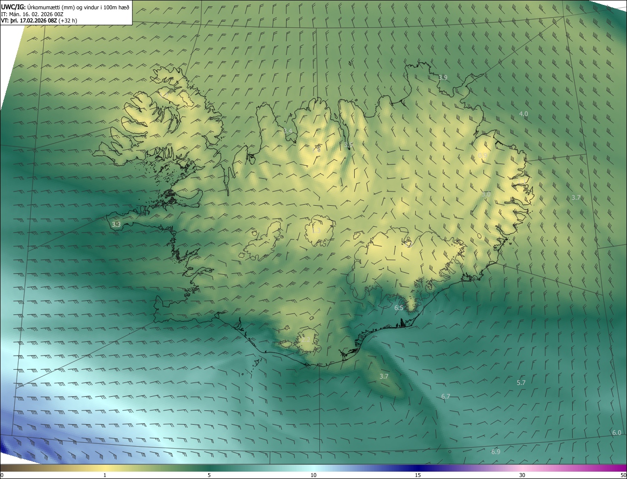
Task: Select the 5 tick on the color scale
Action: pyautogui.click(x=209, y=475)
